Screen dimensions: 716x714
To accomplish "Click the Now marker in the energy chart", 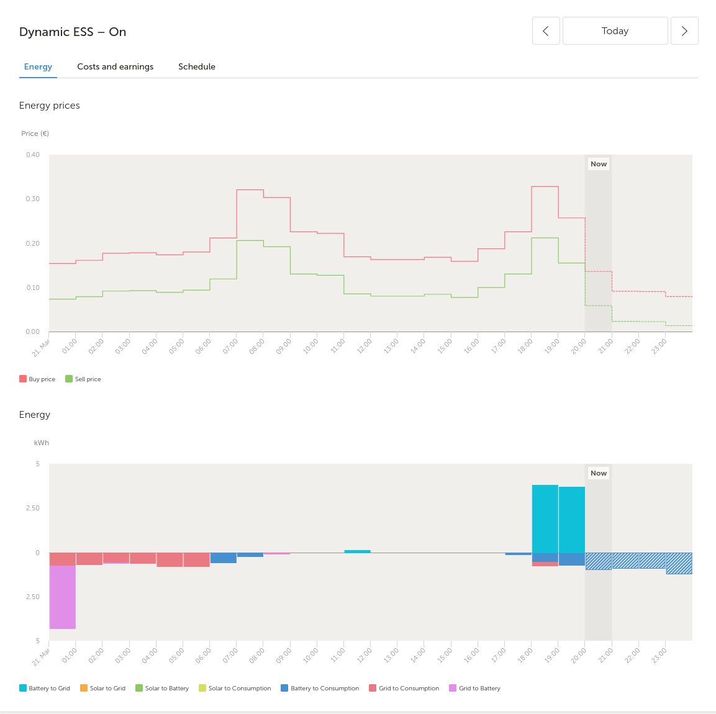I will [599, 473].
